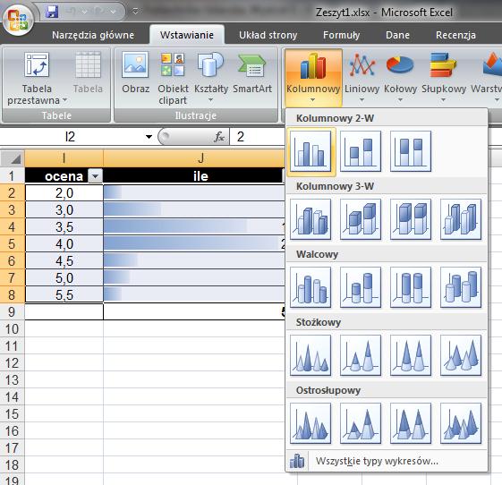Click data bar cell in row 5

193,244
